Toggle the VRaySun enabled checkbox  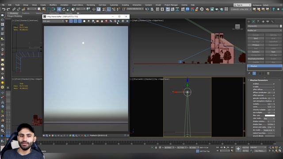coord(274,84)
